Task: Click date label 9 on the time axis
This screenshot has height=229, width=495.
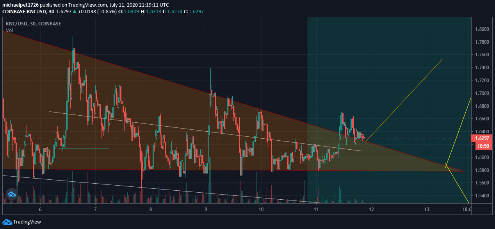Action: pyautogui.click(x=206, y=209)
